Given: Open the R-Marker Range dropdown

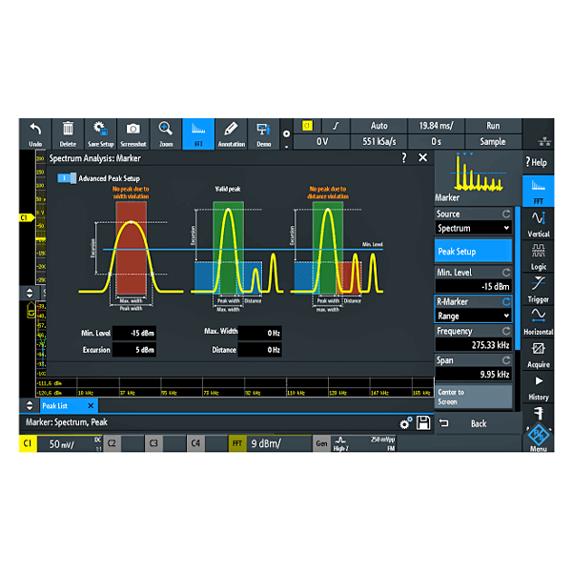Looking at the screenshot, I should point(473,316).
